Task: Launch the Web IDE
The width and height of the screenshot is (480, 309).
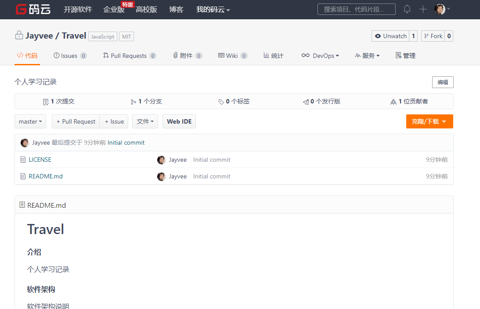Action: coord(179,121)
